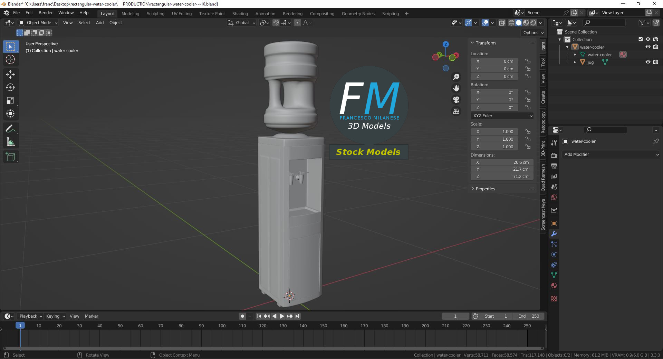Switch perspective/orthographic with grid icon

(456, 111)
